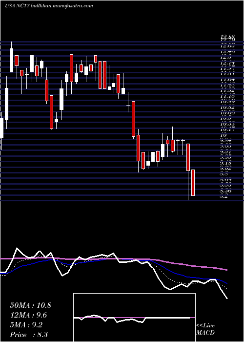Select the 50MA : 10.8 readout
Image resolution: width=244 pixels, height=342 pixels.
click(30, 305)
